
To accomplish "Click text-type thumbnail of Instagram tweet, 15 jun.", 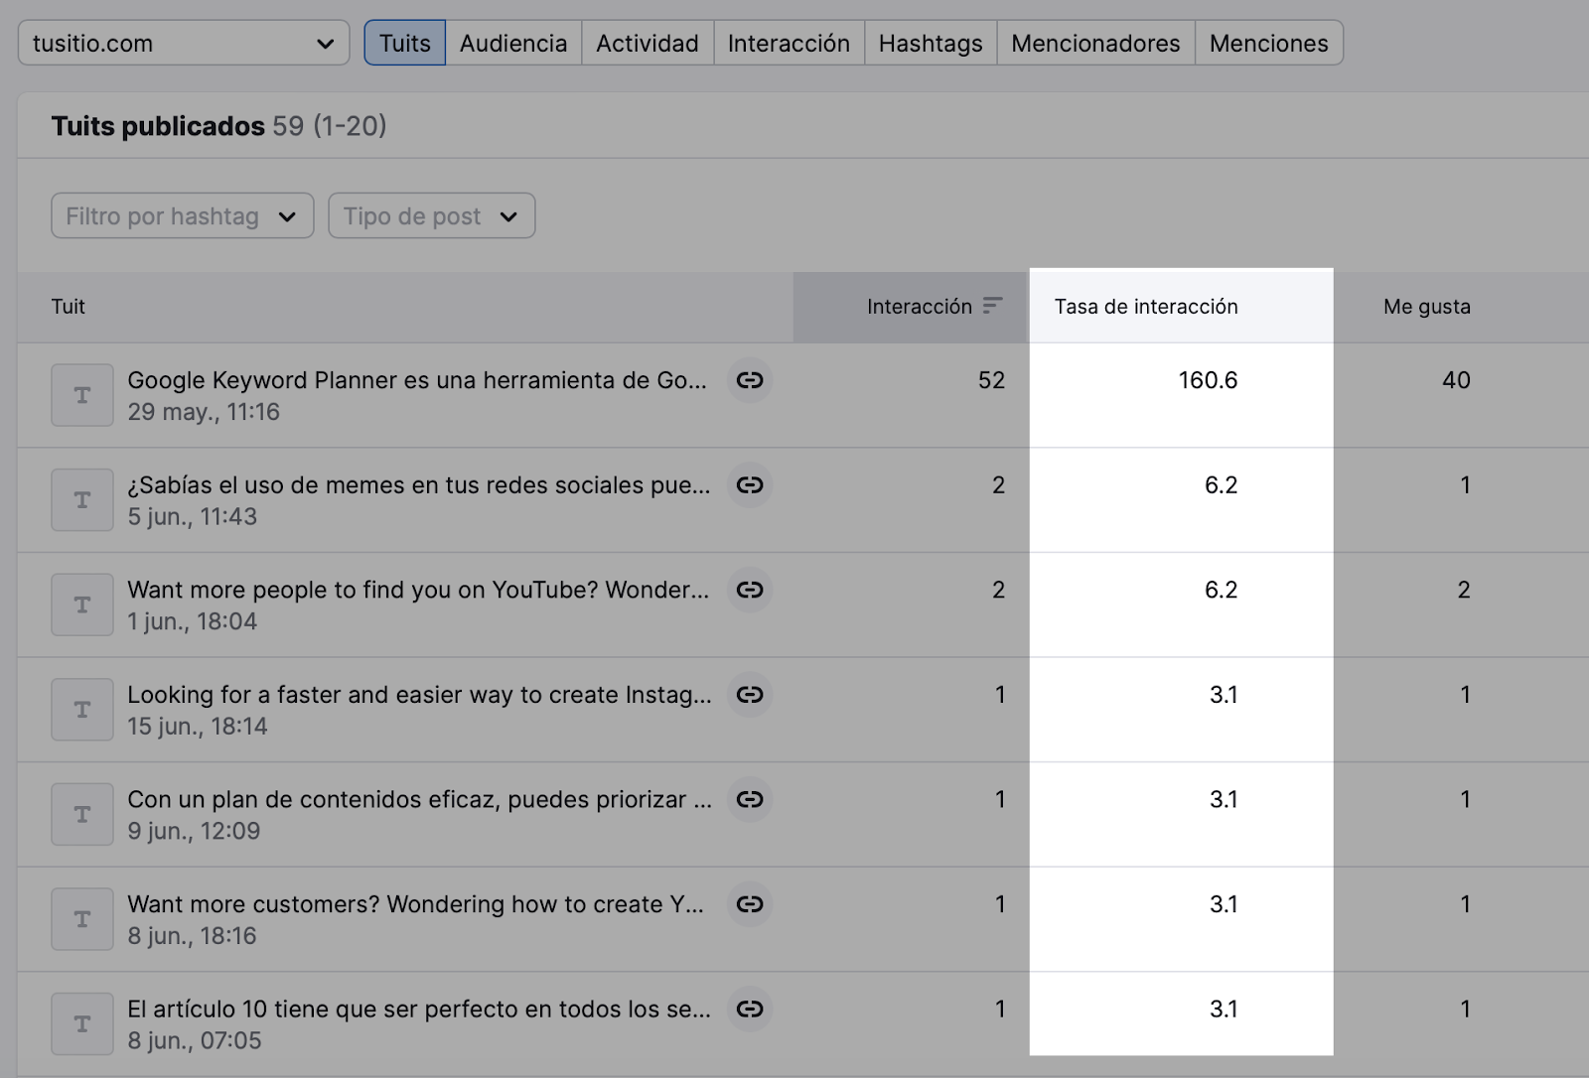I will 82,710.
